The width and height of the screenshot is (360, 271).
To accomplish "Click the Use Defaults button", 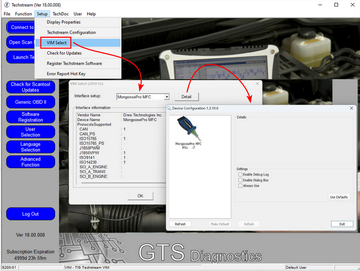I will [x=339, y=197].
